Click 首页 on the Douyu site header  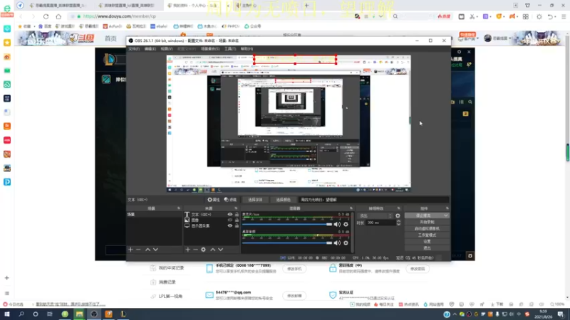point(110,38)
